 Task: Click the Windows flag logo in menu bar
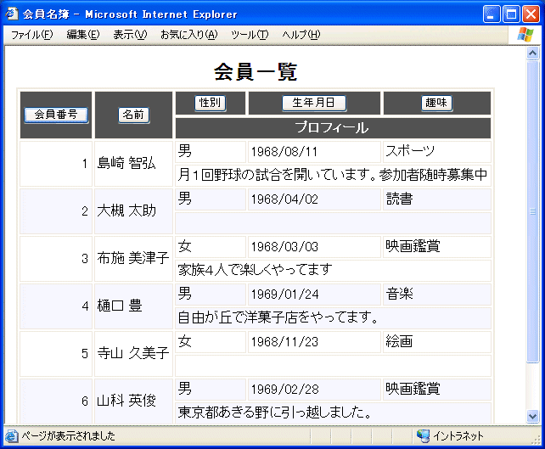pyautogui.click(x=525, y=35)
